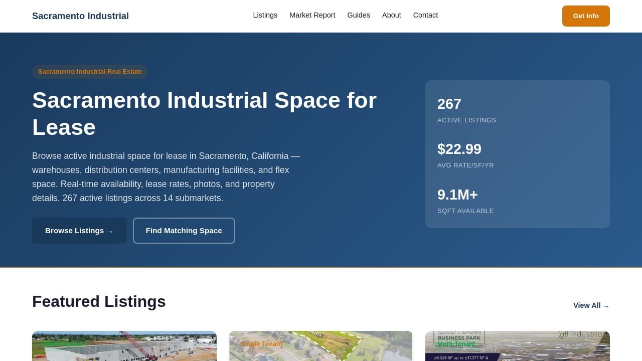Click the Featured Listings heading

click(99, 301)
